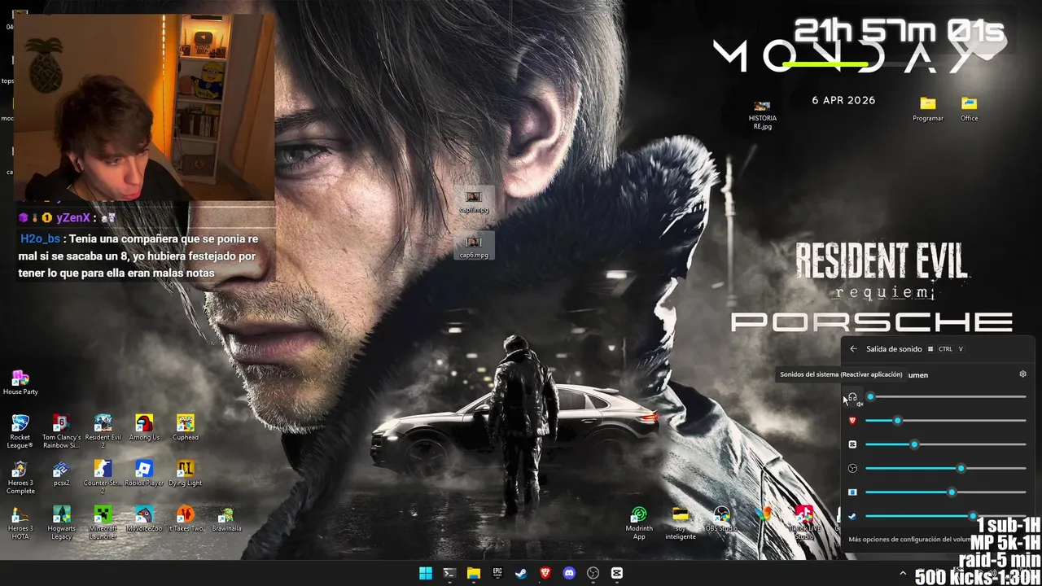This screenshot has height=586, width=1042.
Task: Open the Office folder on desktop
Action: [x=969, y=109]
